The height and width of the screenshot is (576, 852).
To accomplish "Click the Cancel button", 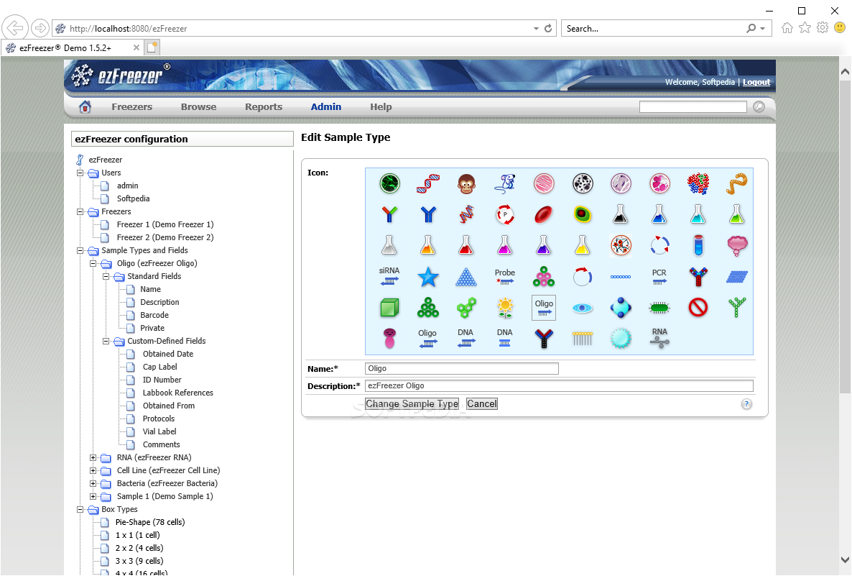I will (x=482, y=403).
